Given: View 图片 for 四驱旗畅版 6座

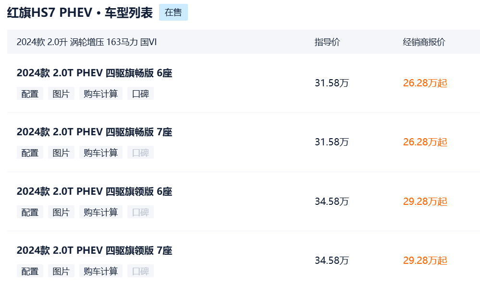Looking at the screenshot, I should pos(61,94).
